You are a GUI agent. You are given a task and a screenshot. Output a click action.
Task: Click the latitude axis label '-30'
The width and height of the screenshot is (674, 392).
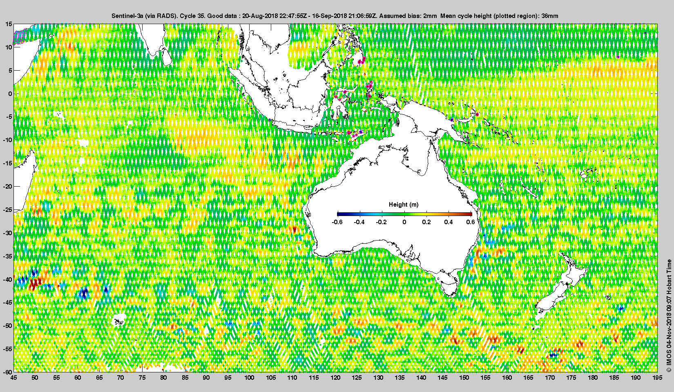[x=8, y=233]
